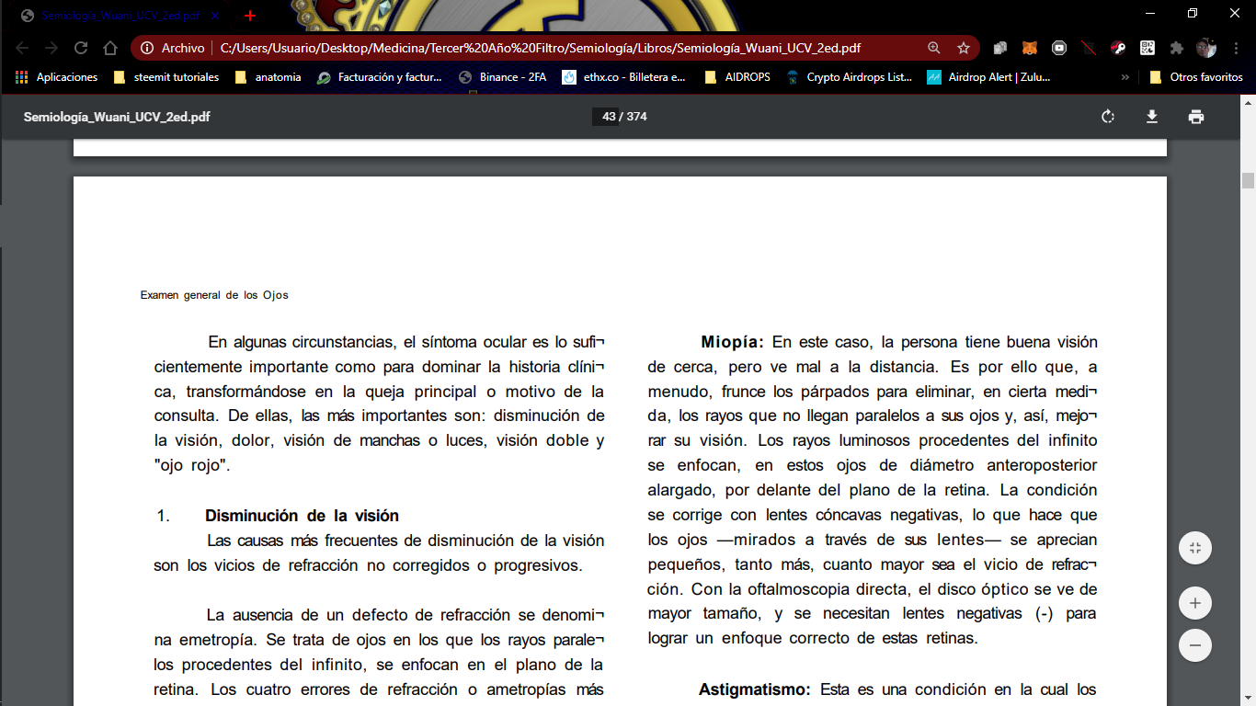Expand hidden bookmarks with double chevron
The height and width of the screenshot is (706, 1256).
click(x=1126, y=77)
